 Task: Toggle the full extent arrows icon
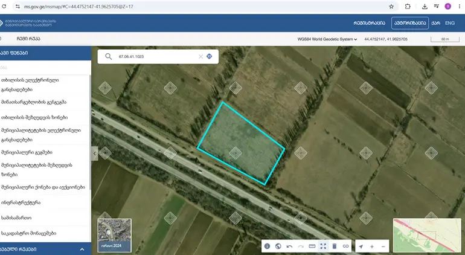[x=323, y=246]
